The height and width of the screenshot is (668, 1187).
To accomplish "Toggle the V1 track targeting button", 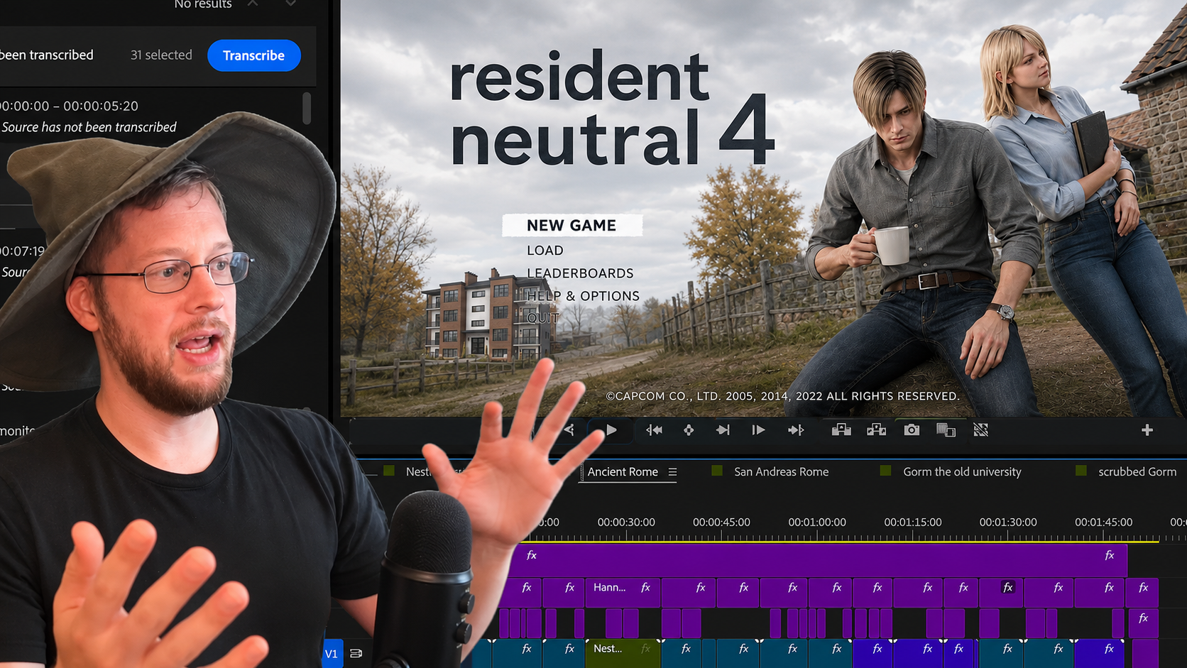I will [332, 653].
